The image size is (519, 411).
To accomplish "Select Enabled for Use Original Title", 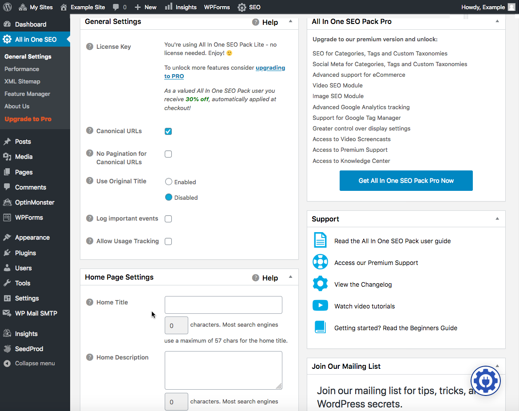I will (x=168, y=182).
